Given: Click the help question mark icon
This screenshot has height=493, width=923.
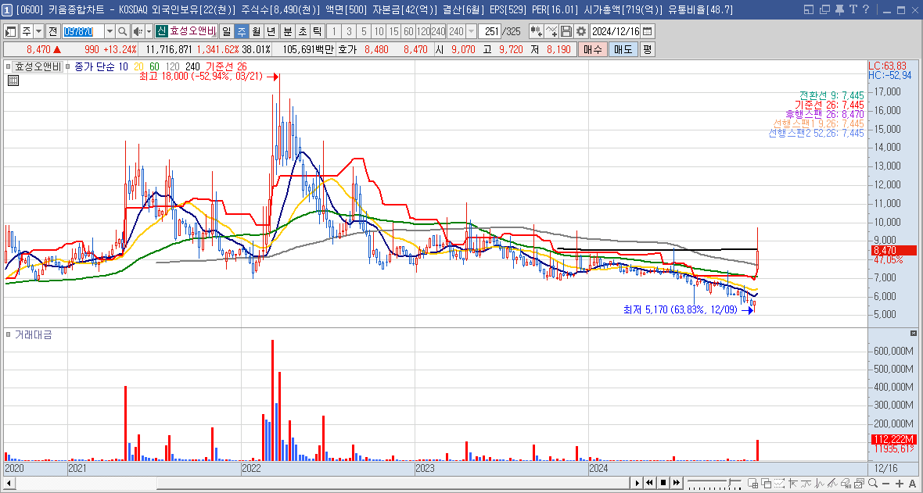Looking at the screenshot, I should point(866,9).
